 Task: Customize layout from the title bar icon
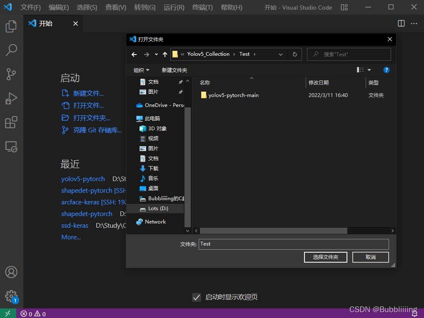(344, 7)
